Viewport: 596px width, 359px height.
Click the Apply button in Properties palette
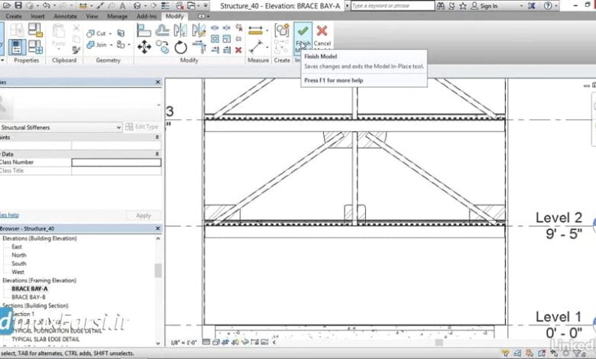(x=144, y=215)
